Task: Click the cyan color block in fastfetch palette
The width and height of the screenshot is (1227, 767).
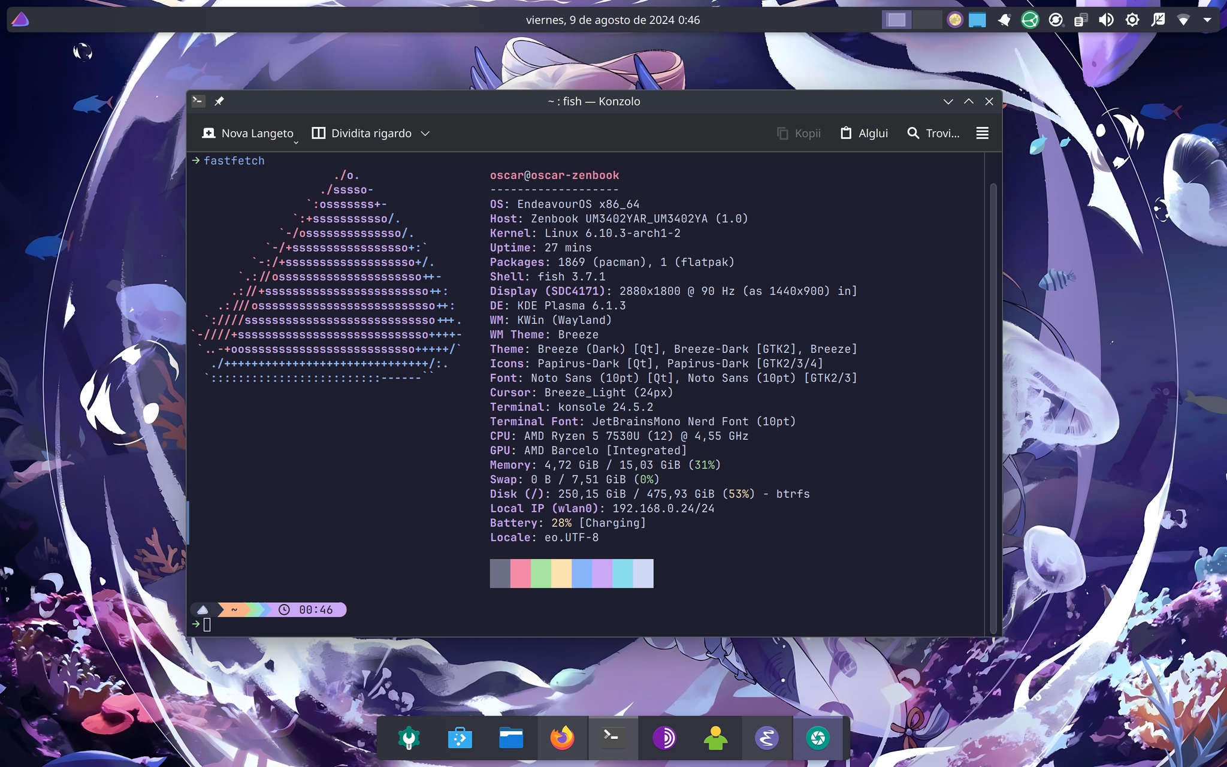Action: point(622,573)
